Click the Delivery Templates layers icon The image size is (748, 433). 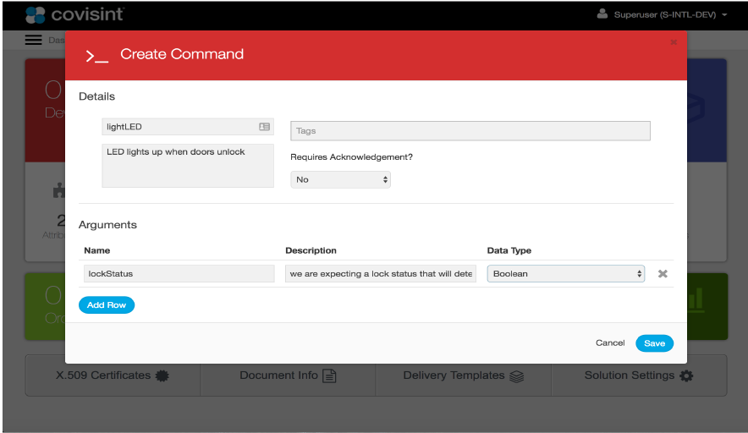point(517,375)
